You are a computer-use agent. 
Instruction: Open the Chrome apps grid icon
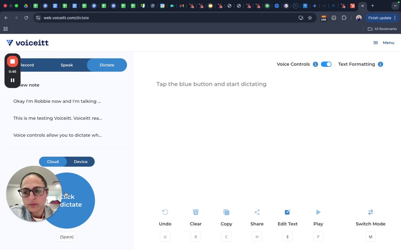pos(5,29)
